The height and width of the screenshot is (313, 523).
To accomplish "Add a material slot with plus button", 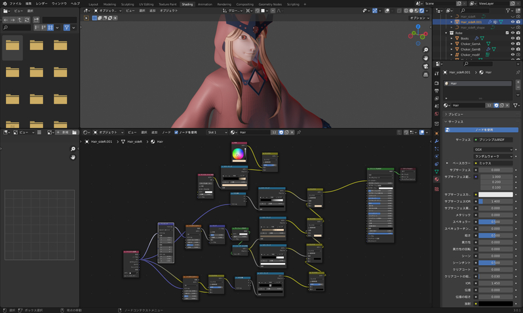I will (518, 82).
